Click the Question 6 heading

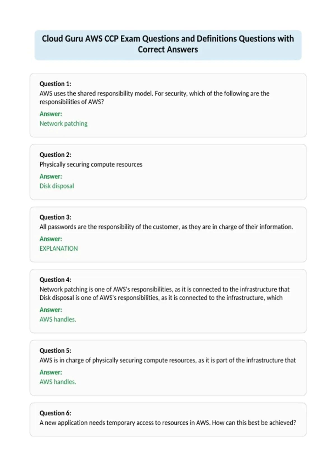(x=55, y=413)
